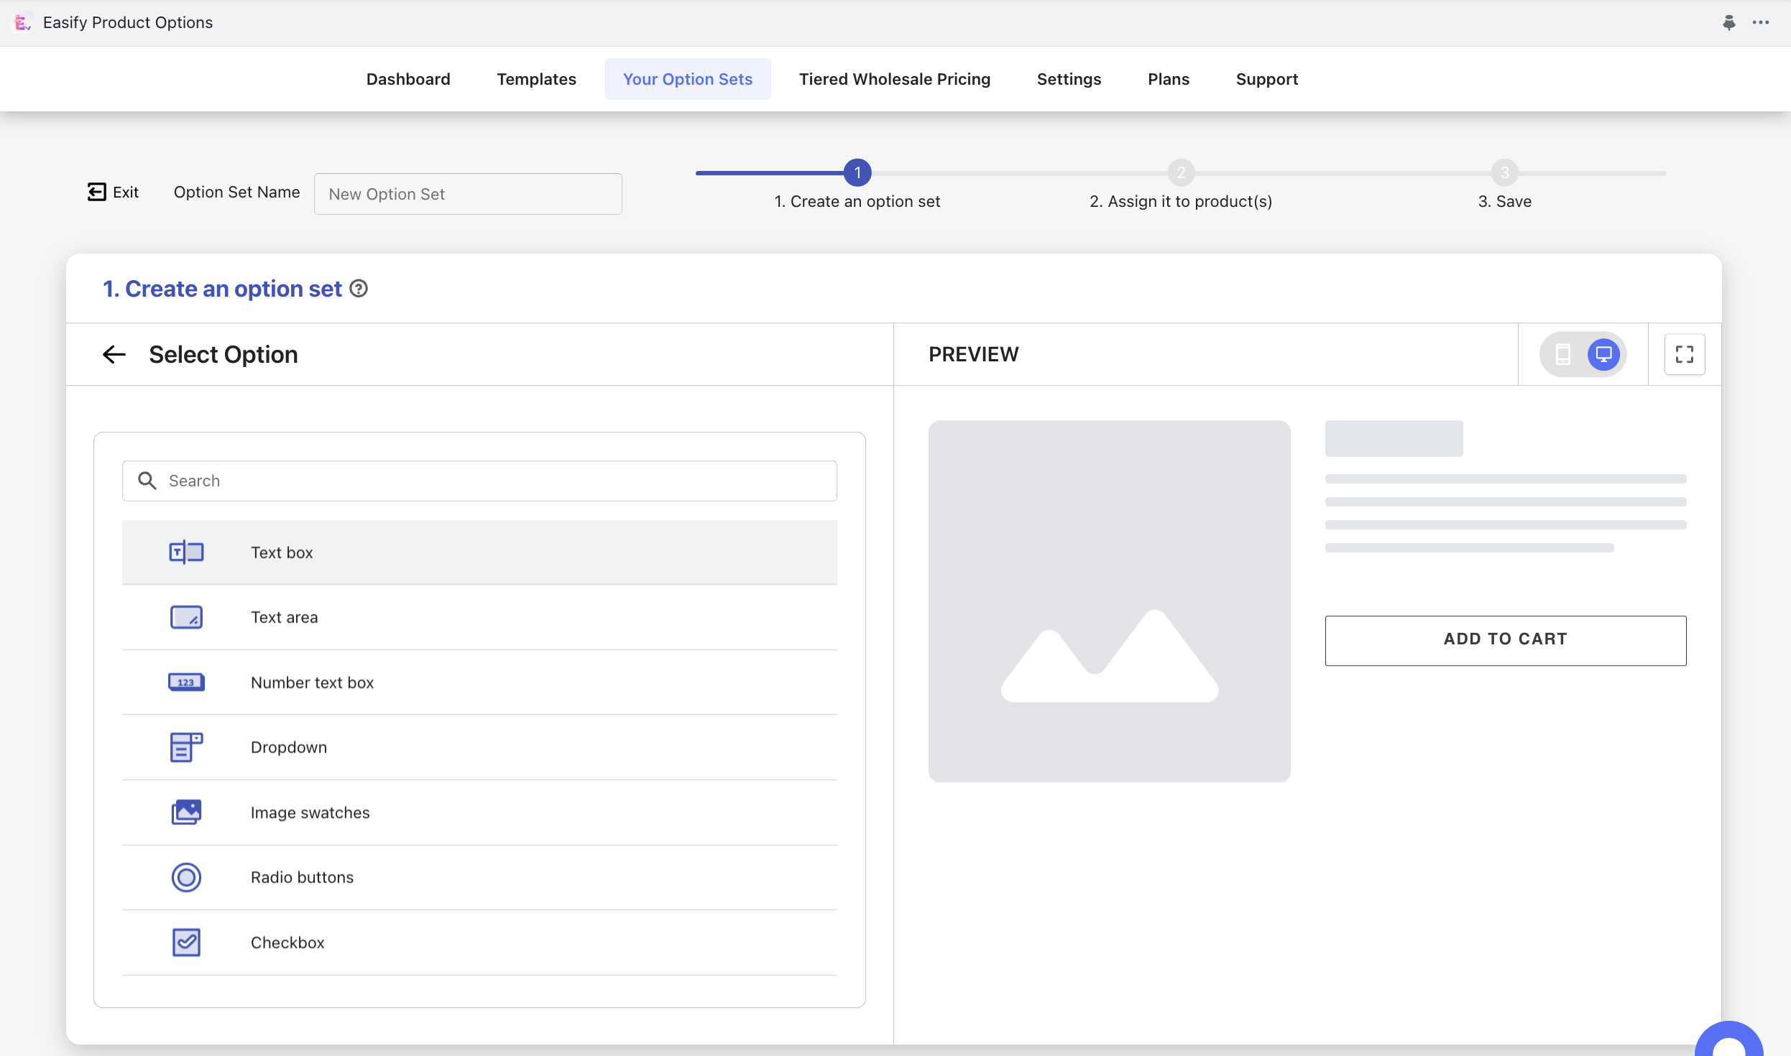Screen dimensions: 1791x1056
Task: Open Tiered Wholesale Pricing tab
Action: pyautogui.click(x=894, y=79)
